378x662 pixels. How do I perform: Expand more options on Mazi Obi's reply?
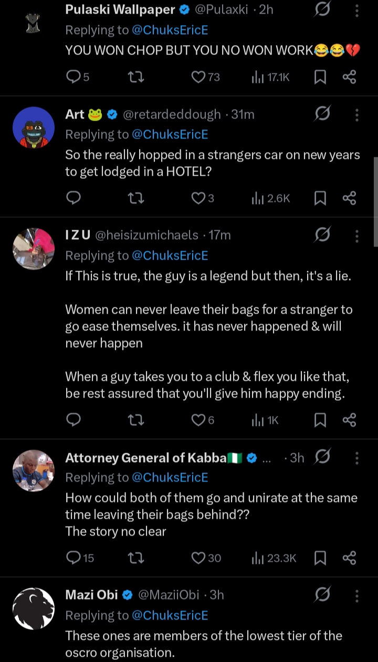357,595
